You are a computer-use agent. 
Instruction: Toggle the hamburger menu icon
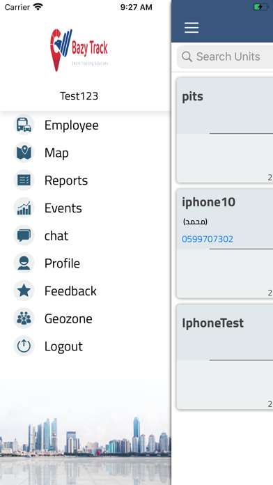pos(192,28)
